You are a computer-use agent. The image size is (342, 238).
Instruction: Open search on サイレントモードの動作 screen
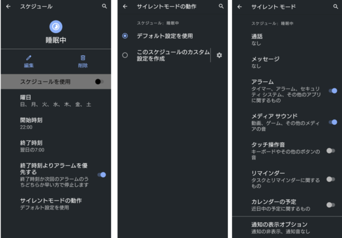tap(221, 6)
